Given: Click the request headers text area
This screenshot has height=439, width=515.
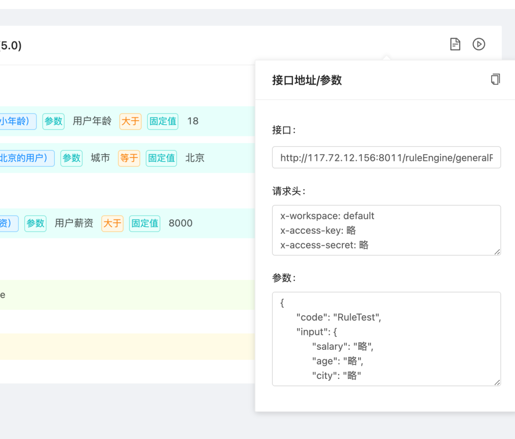Looking at the screenshot, I should point(386,230).
